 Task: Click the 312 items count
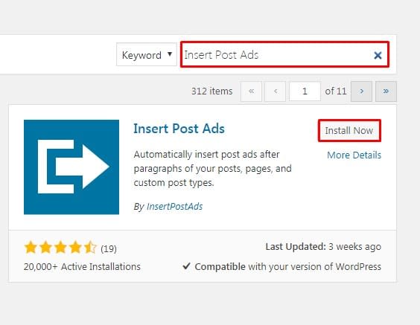212,91
